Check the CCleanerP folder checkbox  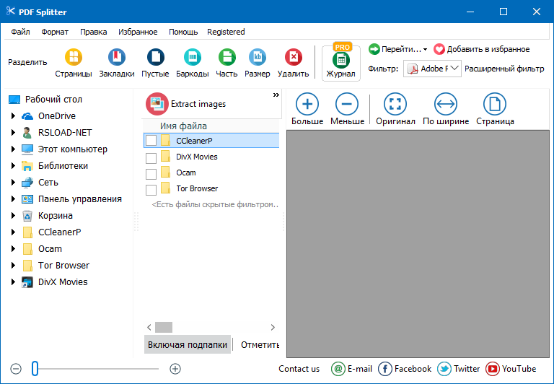point(151,141)
